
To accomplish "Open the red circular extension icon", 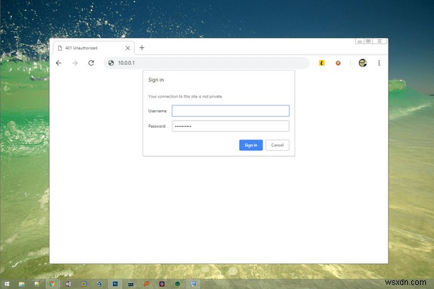I will (338, 63).
